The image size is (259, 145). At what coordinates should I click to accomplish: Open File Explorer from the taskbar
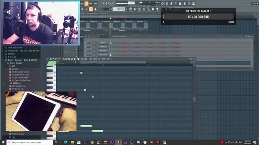tap(72, 142)
